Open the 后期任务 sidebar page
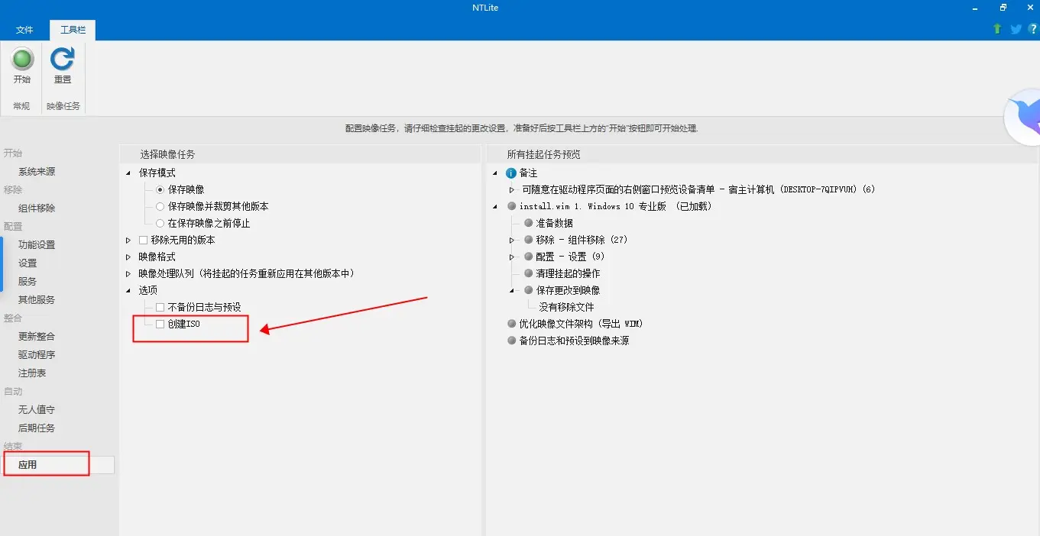The width and height of the screenshot is (1040, 536). tap(37, 428)
